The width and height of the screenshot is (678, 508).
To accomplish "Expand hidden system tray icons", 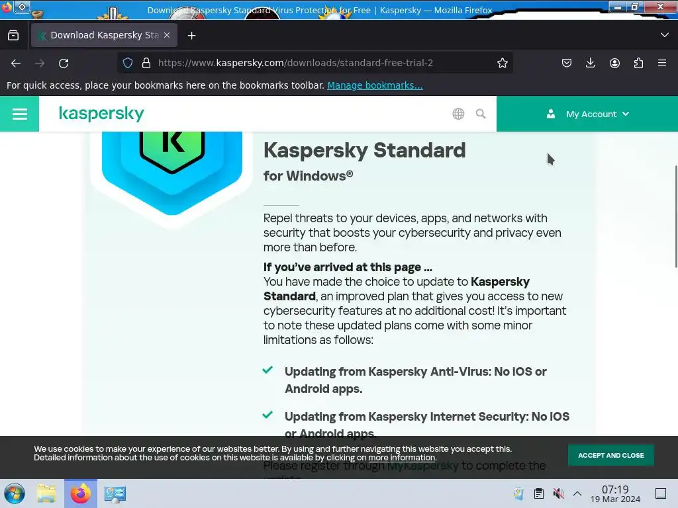I will coord(577,493).
